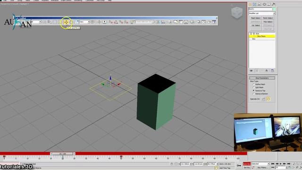Click the Mesh Select button

[256, 18]
